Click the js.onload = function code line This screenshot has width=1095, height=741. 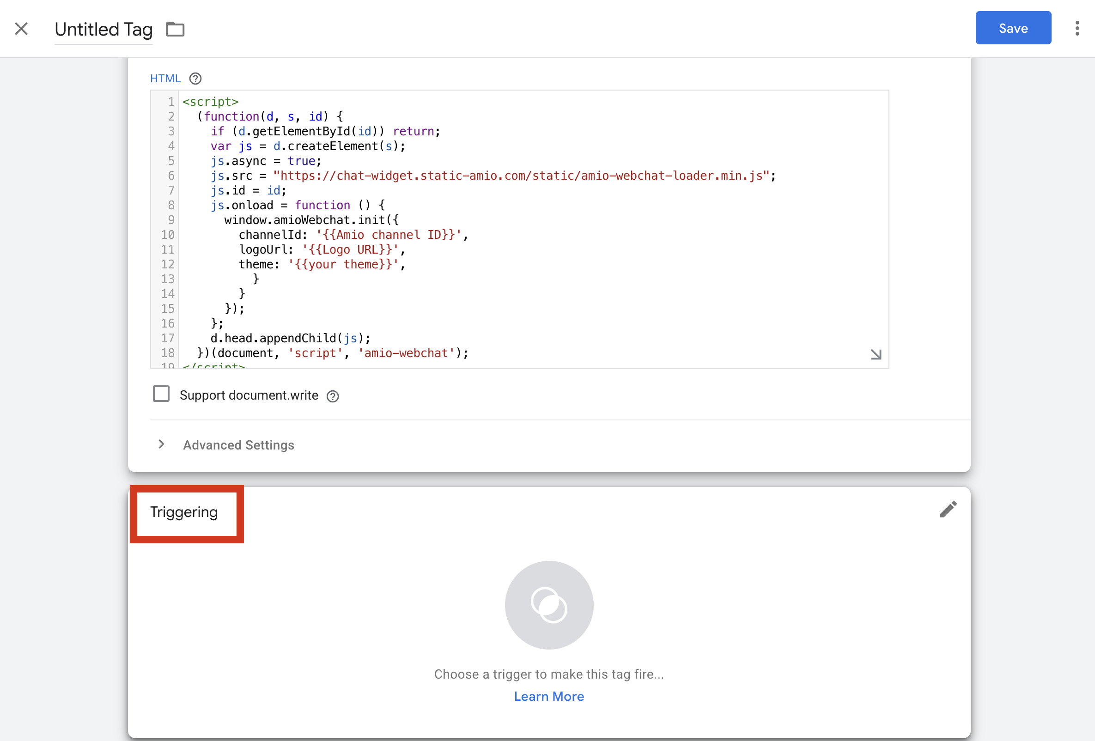298,206
